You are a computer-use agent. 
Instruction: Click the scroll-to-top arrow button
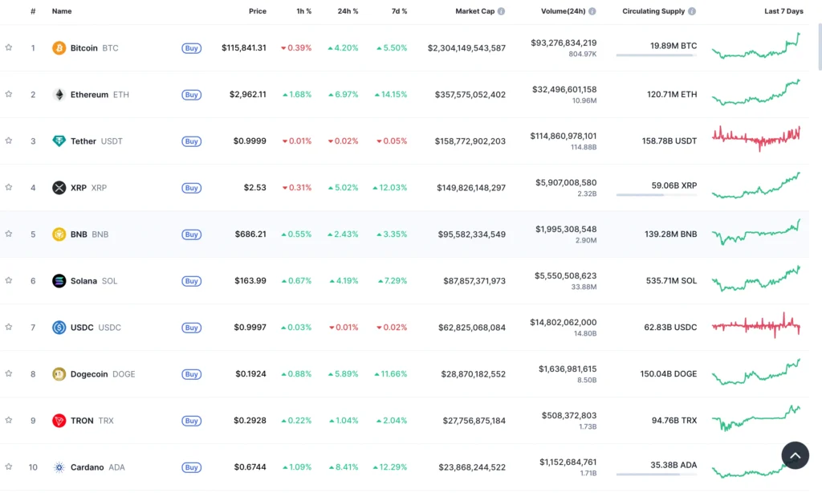(x=795, y=455)
